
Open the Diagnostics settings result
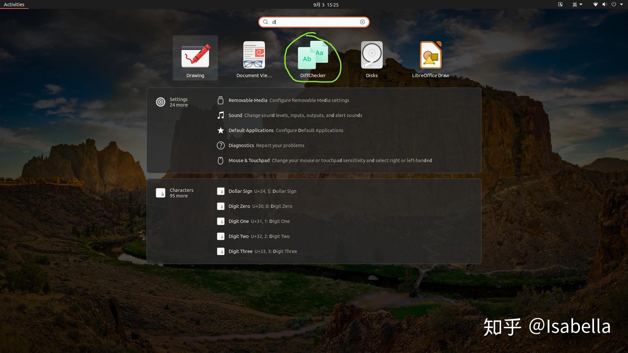pyautogui.click(x=347, y=145)
